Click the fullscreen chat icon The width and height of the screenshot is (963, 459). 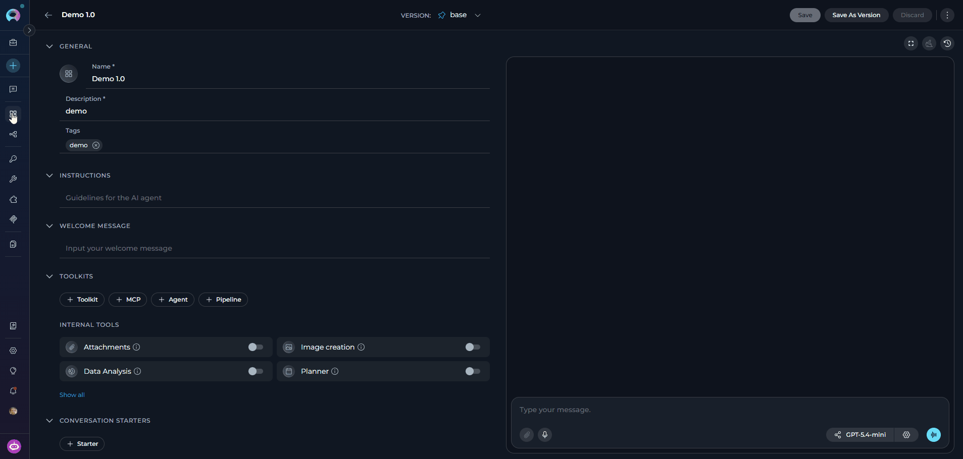click(911, 43)
